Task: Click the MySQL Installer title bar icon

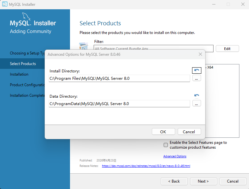Action: pyautogui.click(x=5, y=4)
